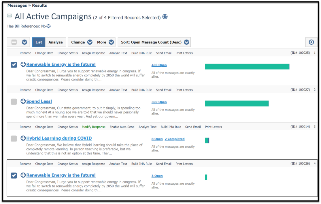Click the Spend Less! green progress bar
Viewport: 321px width, 204px height.
tap(237, 103)
